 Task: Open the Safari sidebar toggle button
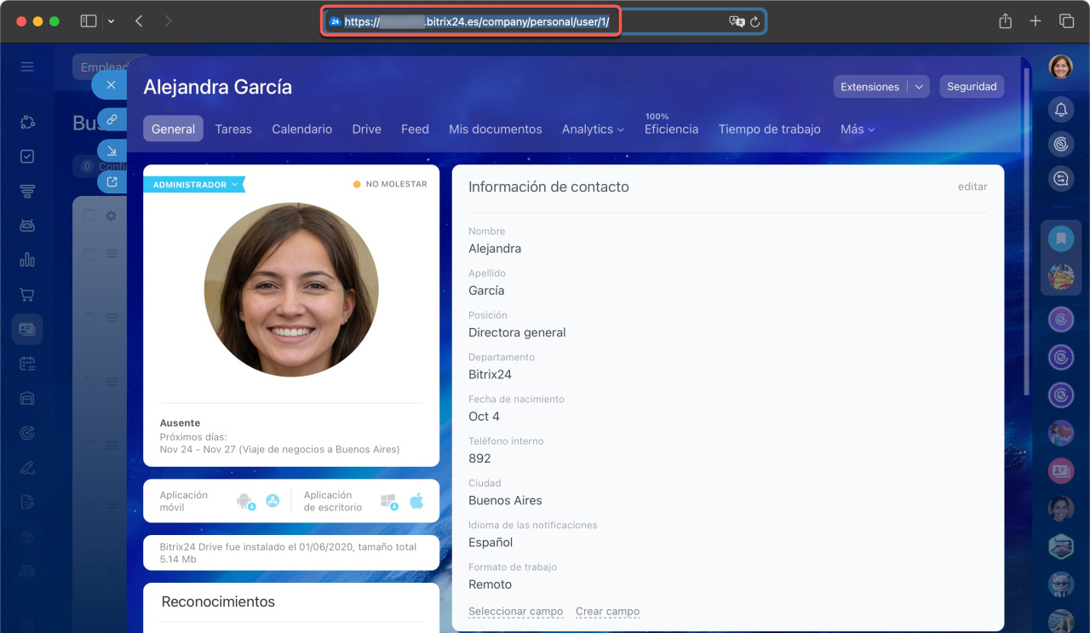tap(89, 21)
